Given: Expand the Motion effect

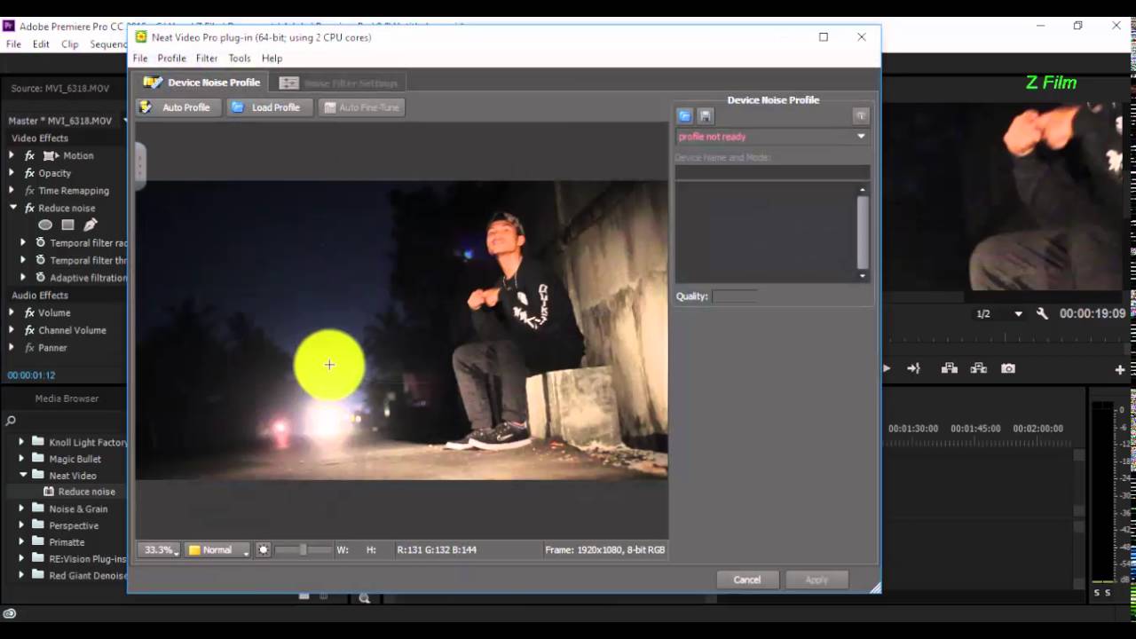Looking at the screenshot, I should pyautogui.click(x=12, y=155).
